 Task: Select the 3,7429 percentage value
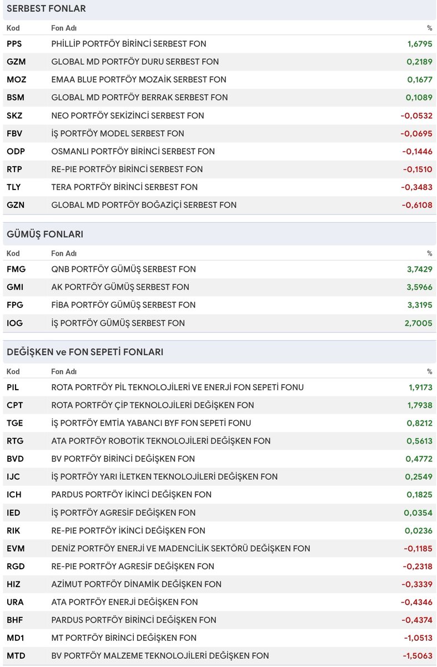[x=420, y=269]
